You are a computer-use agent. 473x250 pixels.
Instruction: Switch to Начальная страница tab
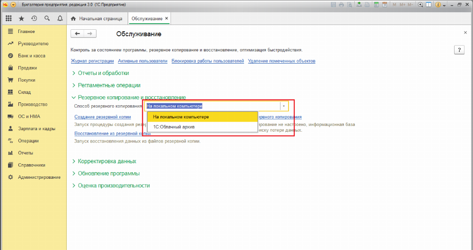coord(96,19)
